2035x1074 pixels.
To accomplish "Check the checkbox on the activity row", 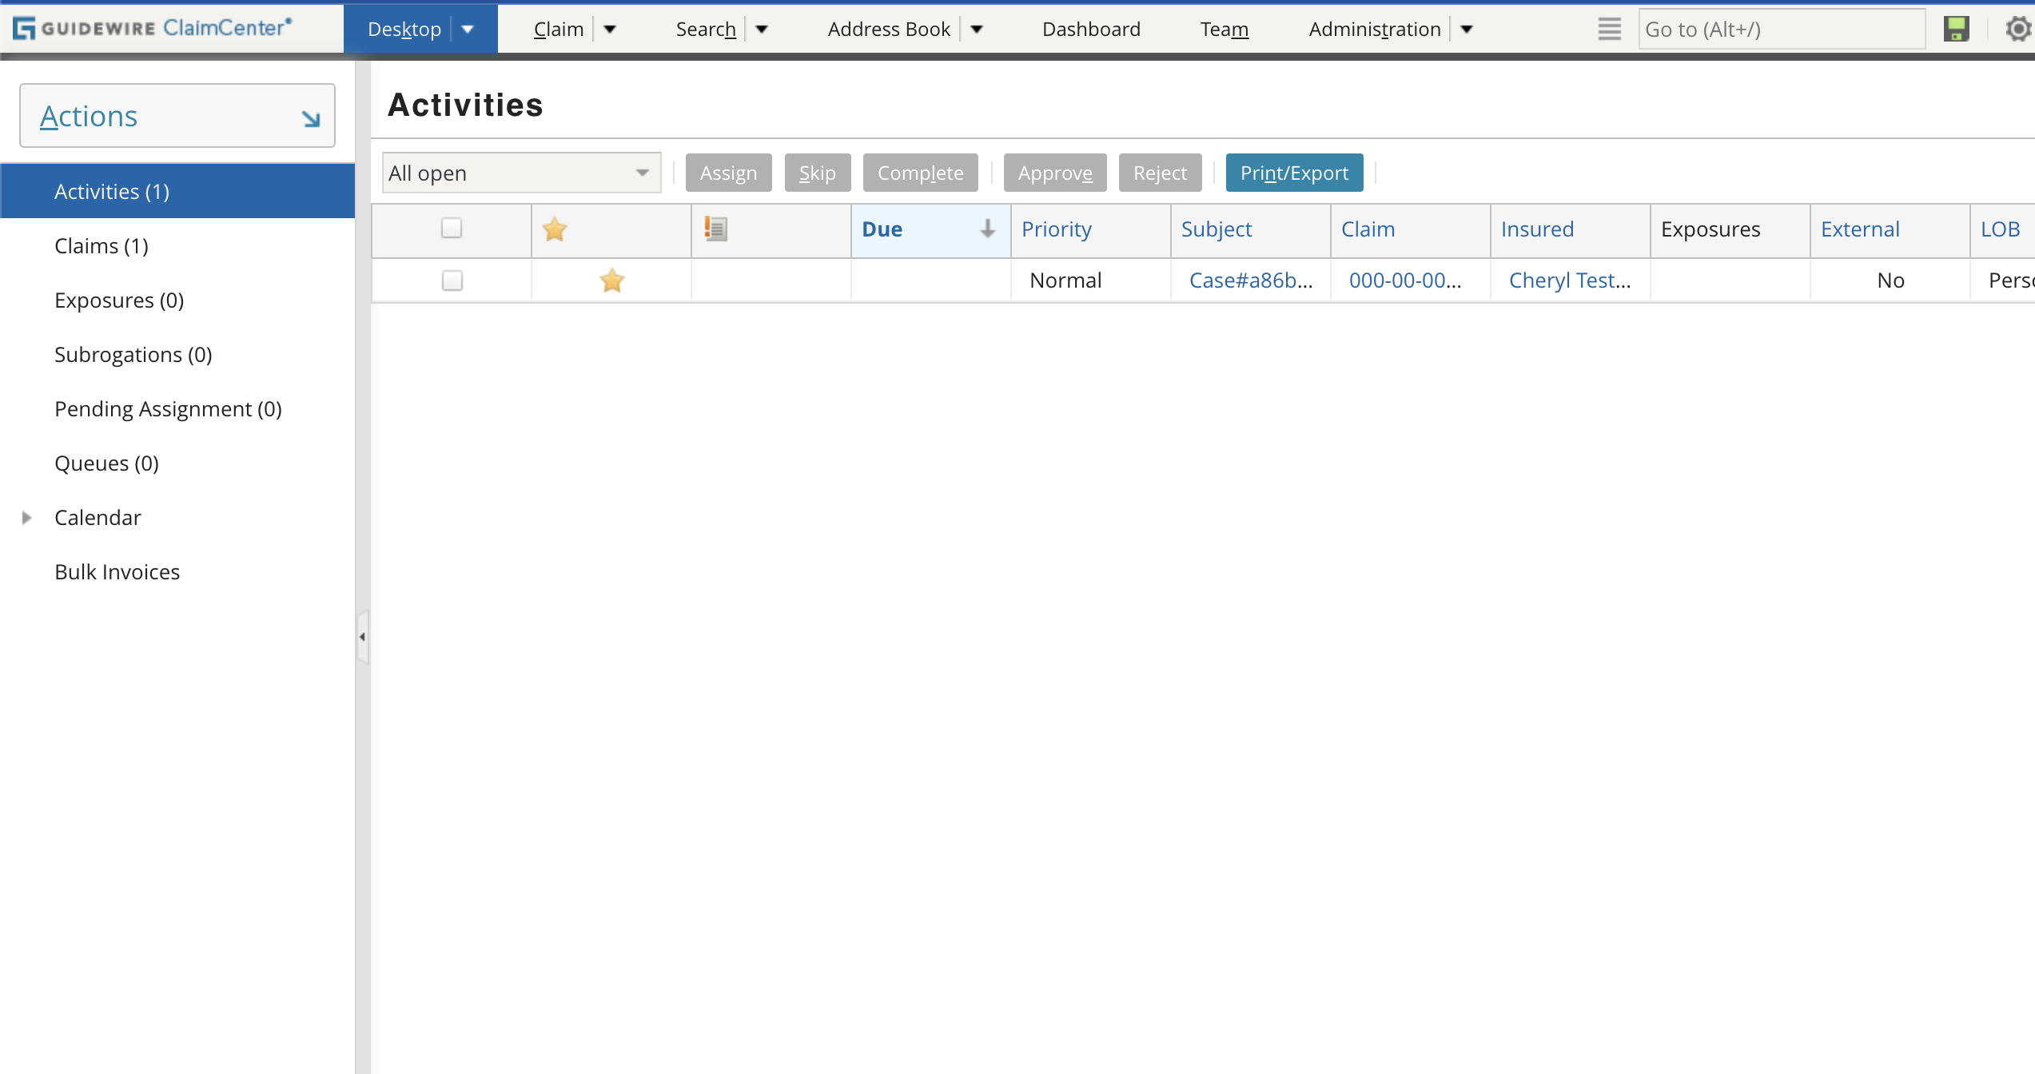I will pos(452,280).
